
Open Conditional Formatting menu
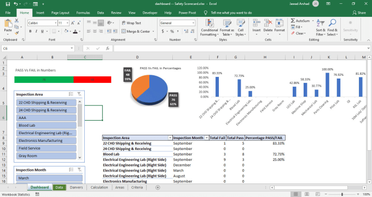point(209,28)
